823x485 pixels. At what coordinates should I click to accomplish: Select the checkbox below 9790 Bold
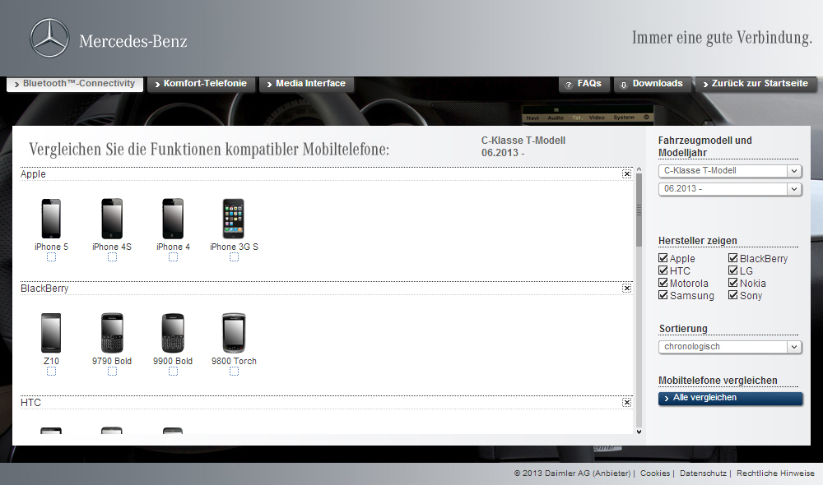112,372
